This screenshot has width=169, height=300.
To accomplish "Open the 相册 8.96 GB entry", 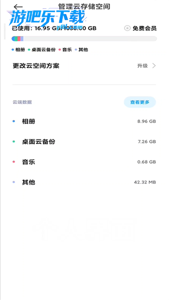I will point(84,121).
